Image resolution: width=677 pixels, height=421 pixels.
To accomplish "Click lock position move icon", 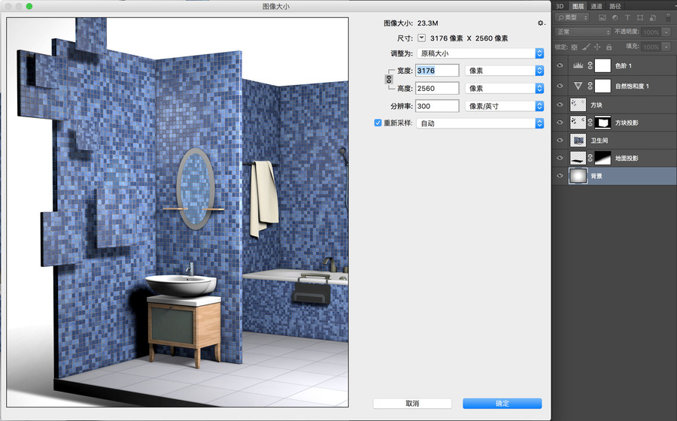I will tap(597, 47).
